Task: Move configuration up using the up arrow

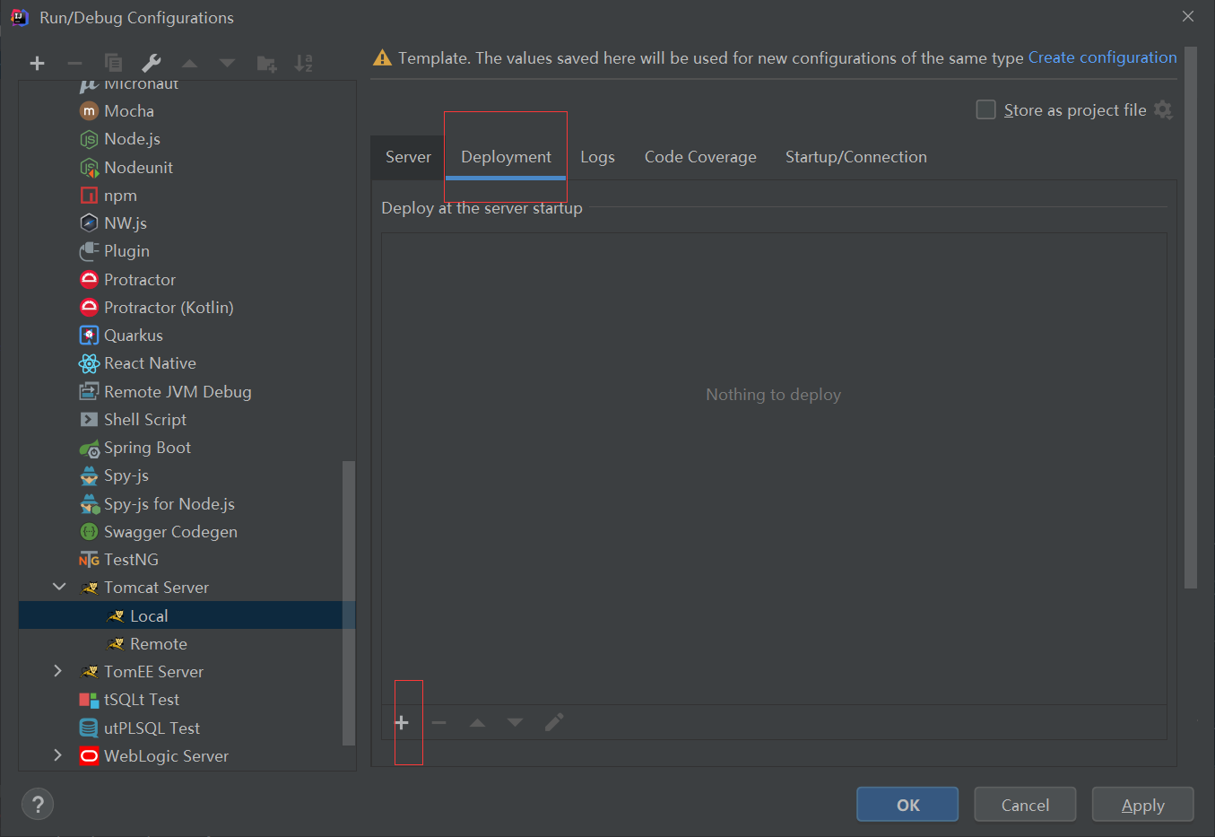Action: pos(189,63)
